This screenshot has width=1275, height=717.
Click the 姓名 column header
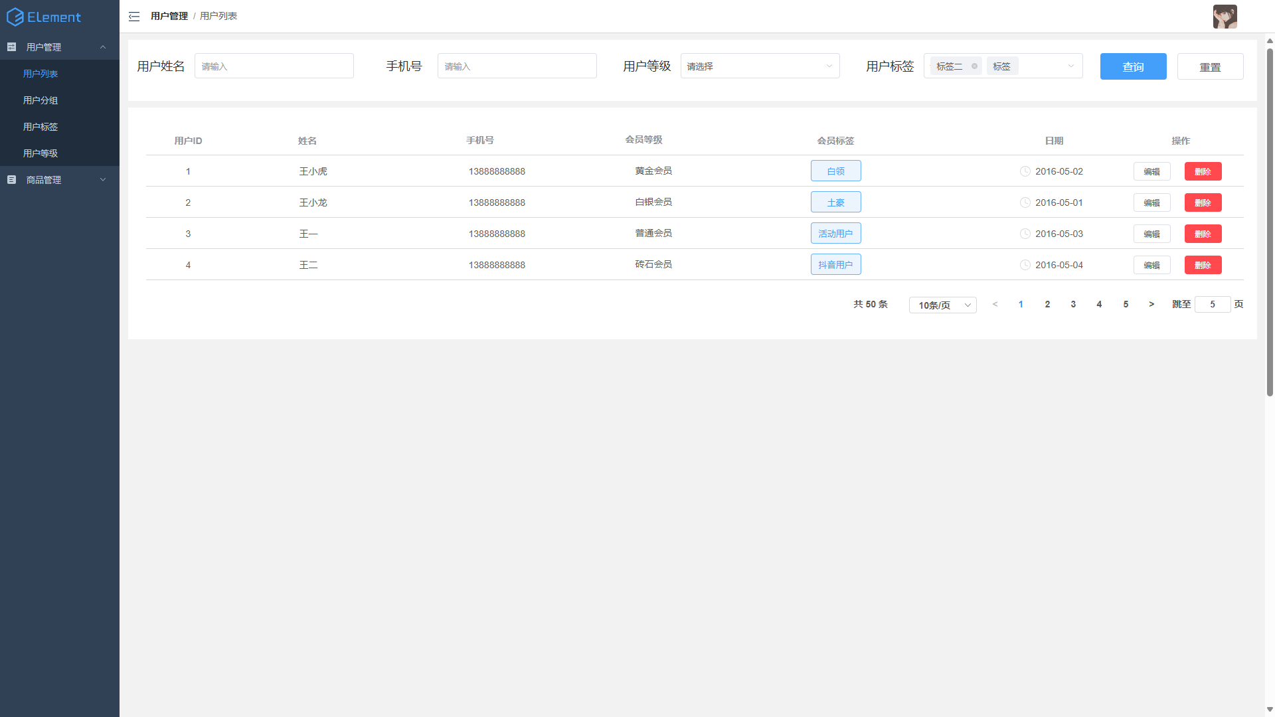[307, 141]
